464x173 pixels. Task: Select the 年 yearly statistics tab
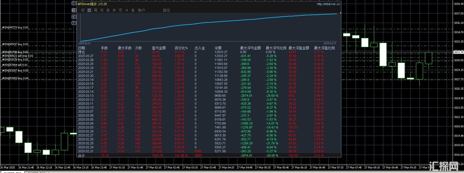coord(114,10)
